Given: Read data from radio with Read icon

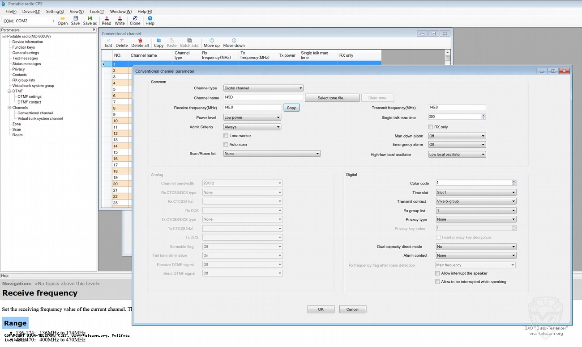Looking at the screenshot, I should (107, 21).
